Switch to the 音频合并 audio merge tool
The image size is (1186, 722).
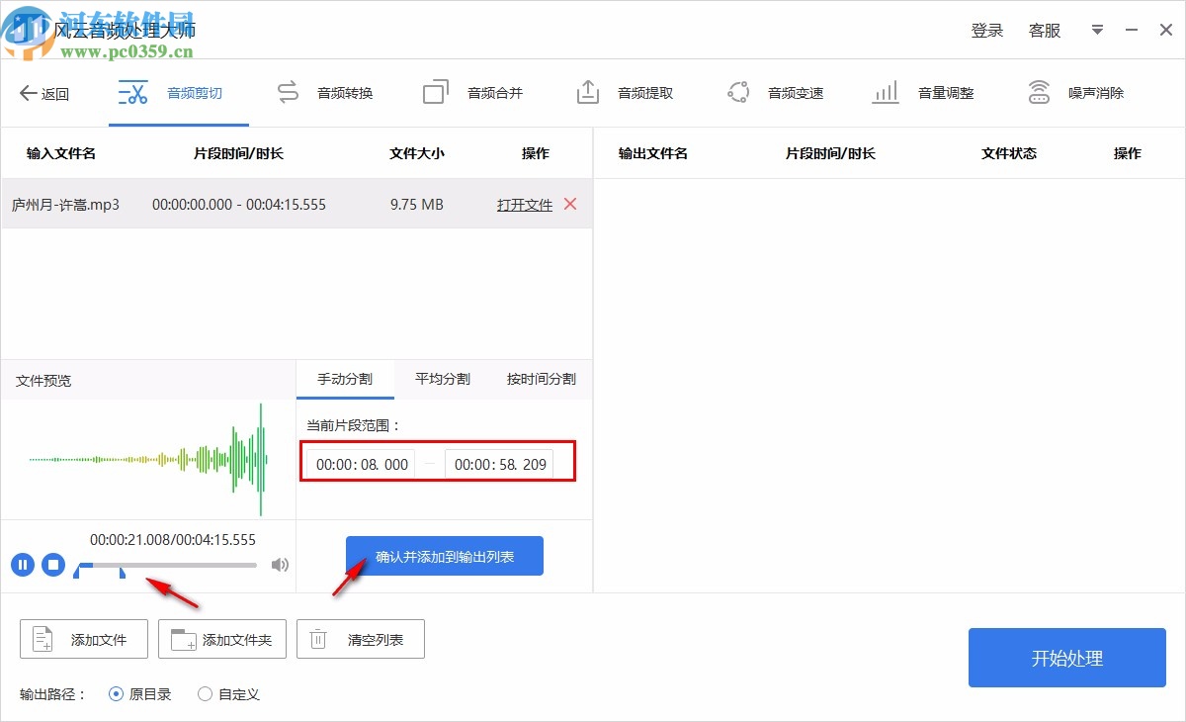click(x=471, y=92)
